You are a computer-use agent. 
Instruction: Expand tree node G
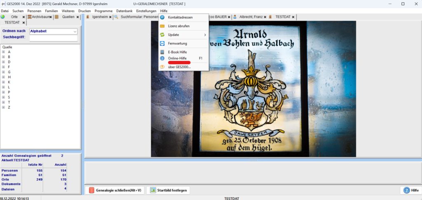[x=3, y=72]
